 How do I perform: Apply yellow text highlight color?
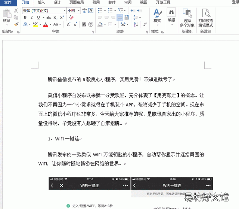click(x=35, y=24)
